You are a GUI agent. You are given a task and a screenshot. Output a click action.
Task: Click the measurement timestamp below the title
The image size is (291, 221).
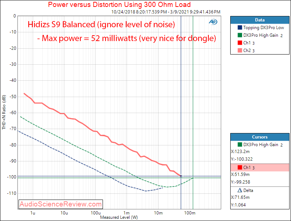tap(166, 12)
